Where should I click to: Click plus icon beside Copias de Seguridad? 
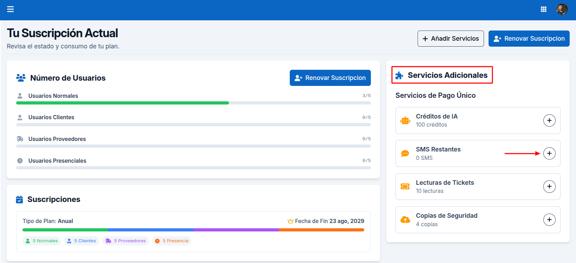(549, 220)
